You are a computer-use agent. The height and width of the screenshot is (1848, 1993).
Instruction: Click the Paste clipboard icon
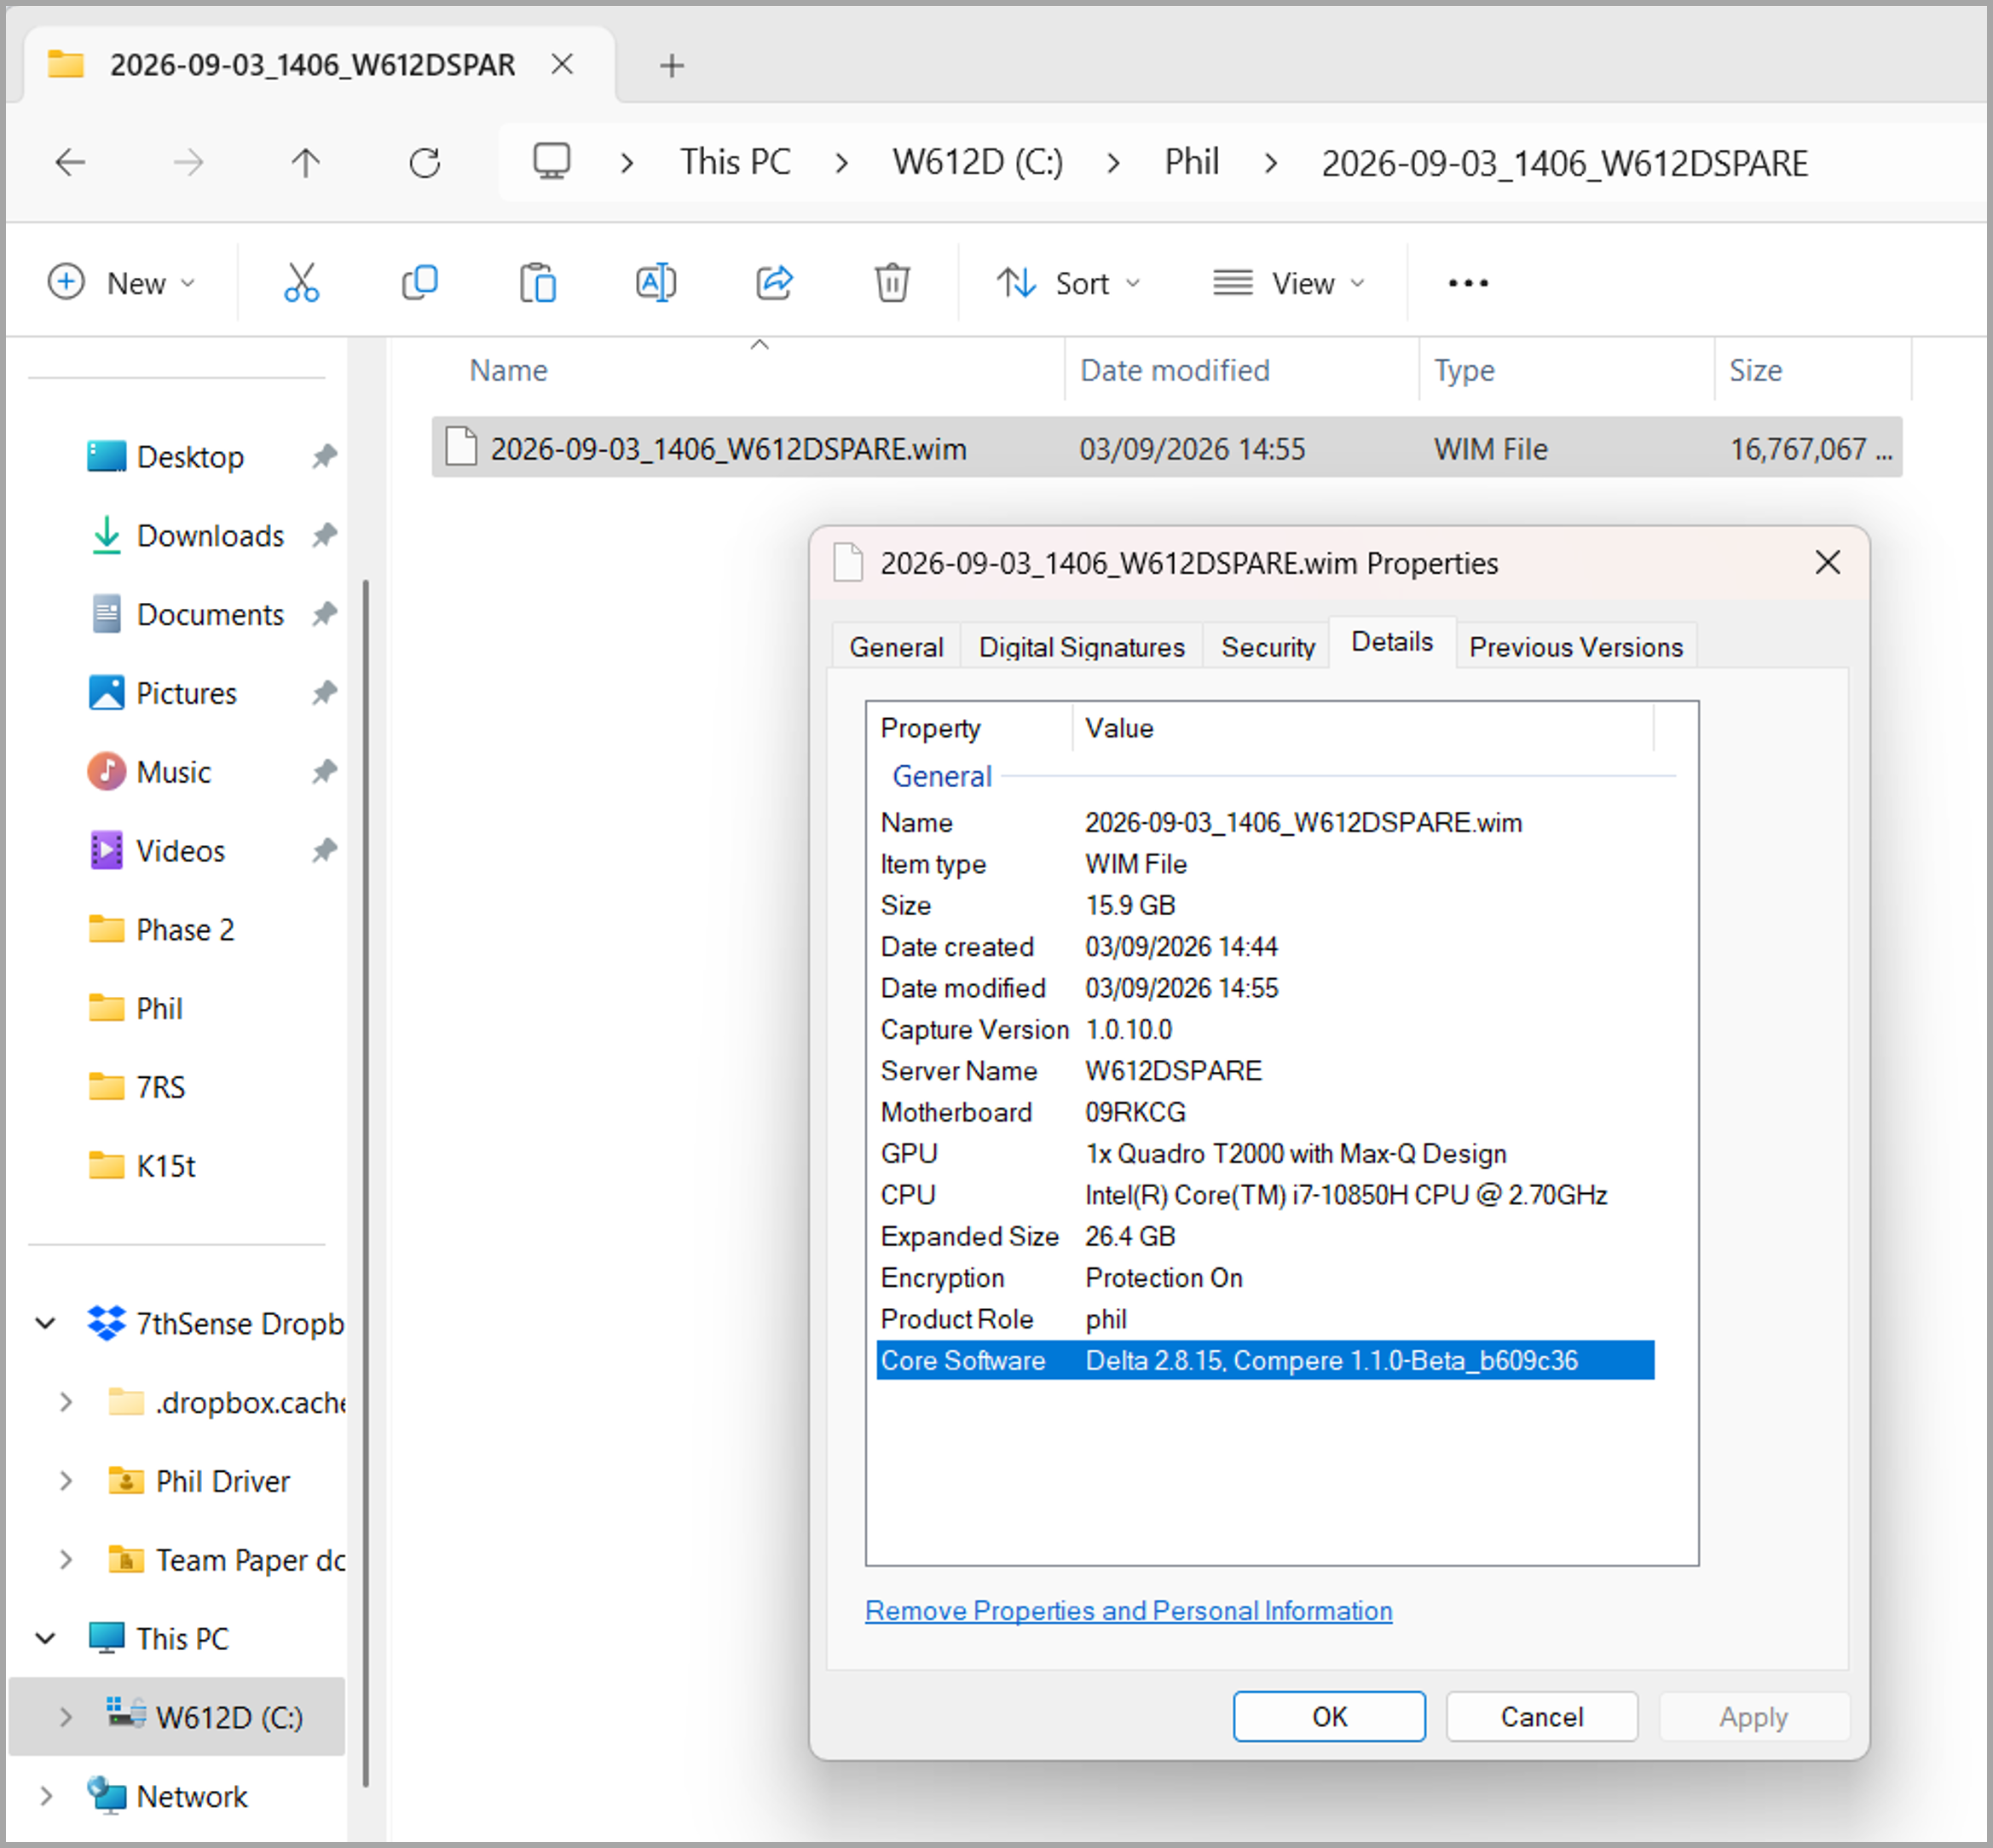click(538, 283)
